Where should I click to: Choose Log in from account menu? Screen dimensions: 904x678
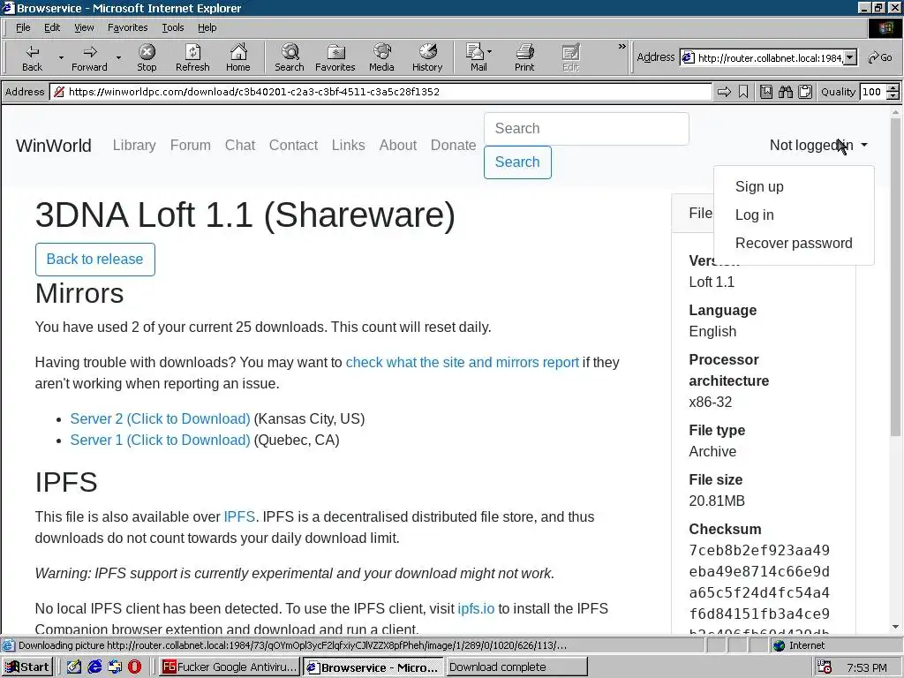(754, 215)
